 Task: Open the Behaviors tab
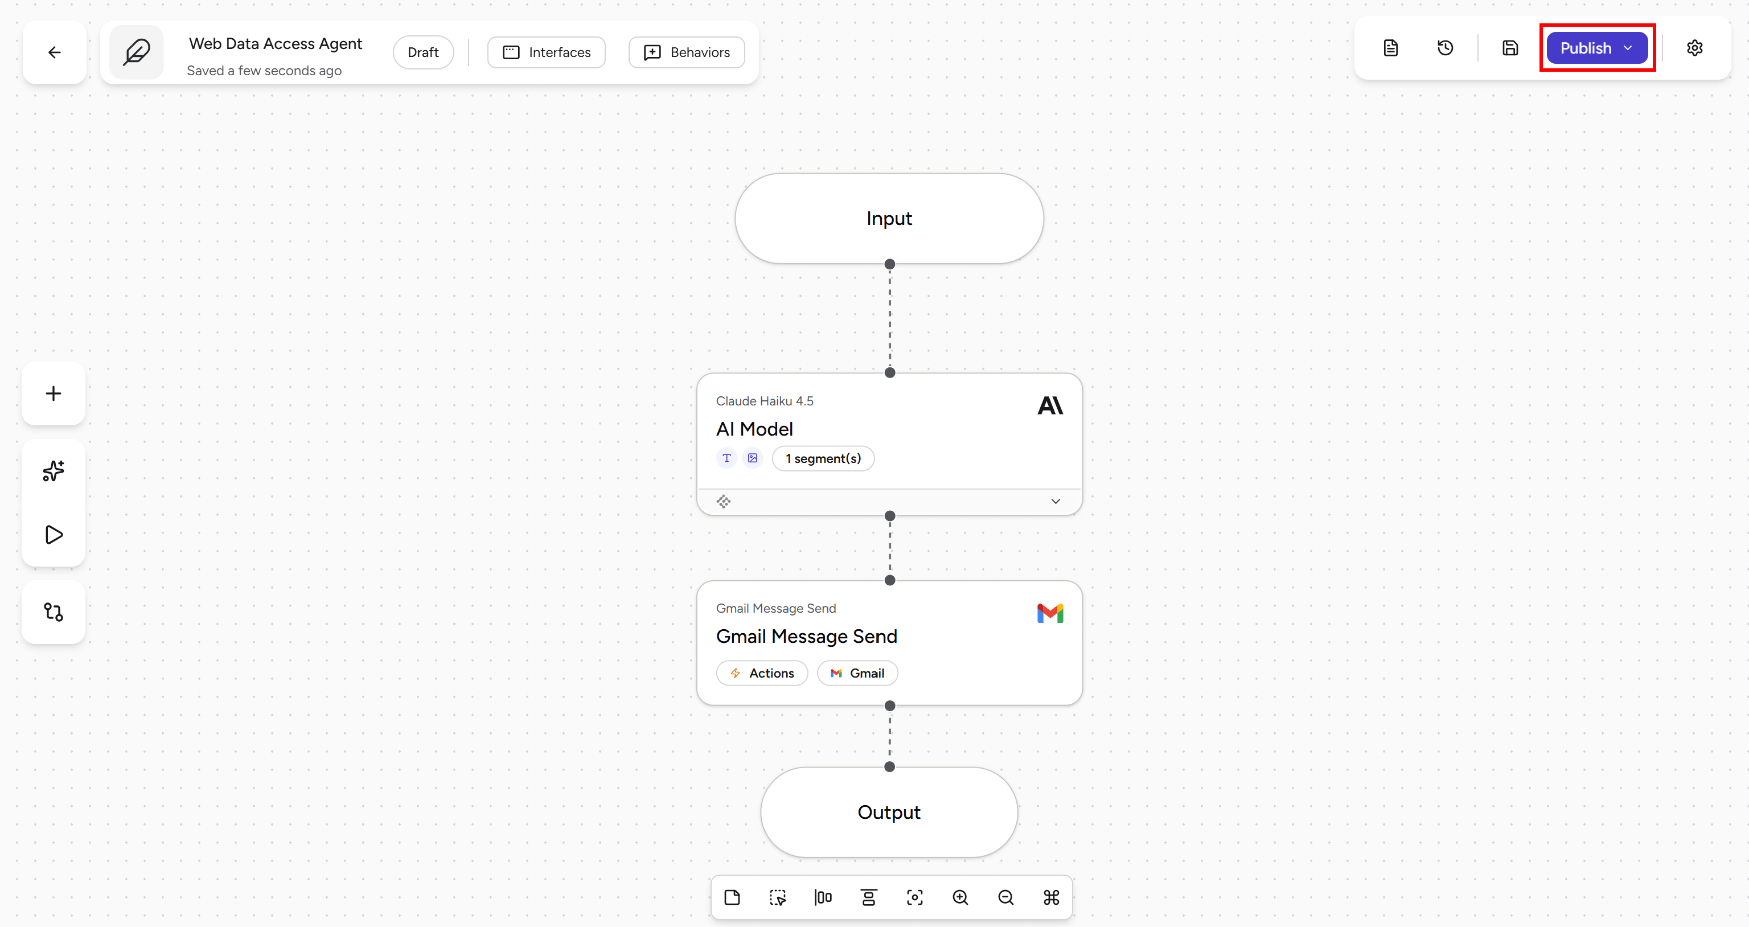[687, 52]
